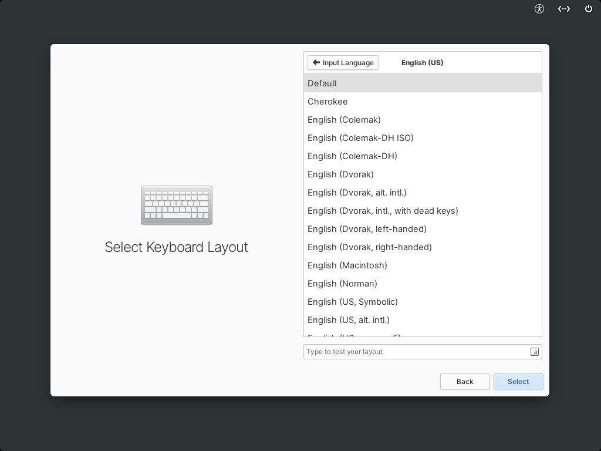Select English (Macintosh) layout
The height and width of the screenshot is (451, 601).
[423, 265]
